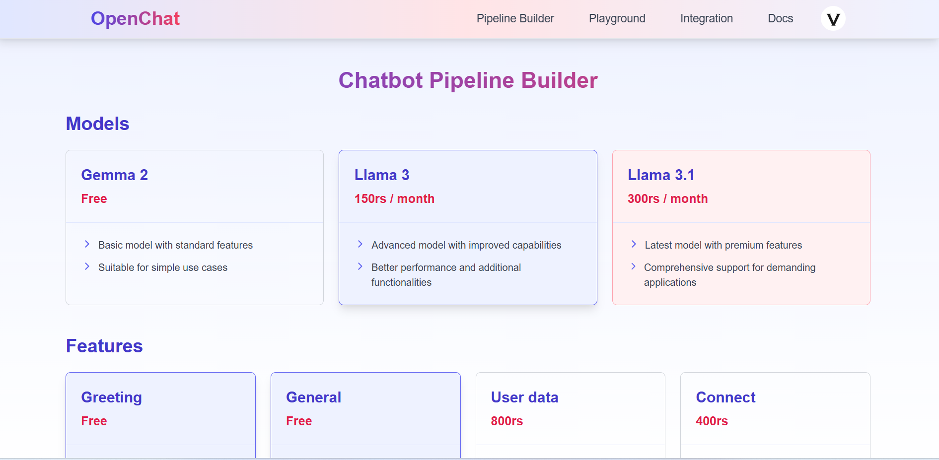The height and width of the screenshot is (460, 939).
Task: Click the 400rs price under Connect
Action: (712, 421)
